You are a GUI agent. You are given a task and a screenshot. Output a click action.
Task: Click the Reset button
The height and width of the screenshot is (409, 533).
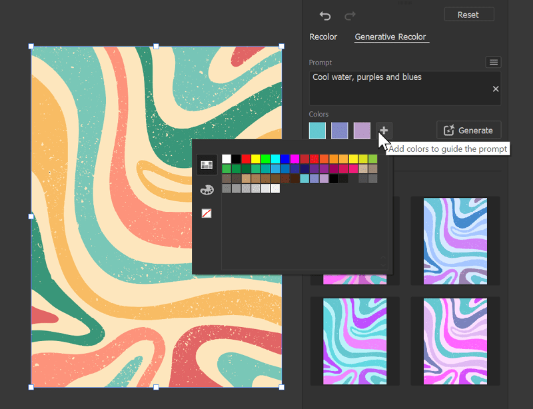(x=469, y=14)
